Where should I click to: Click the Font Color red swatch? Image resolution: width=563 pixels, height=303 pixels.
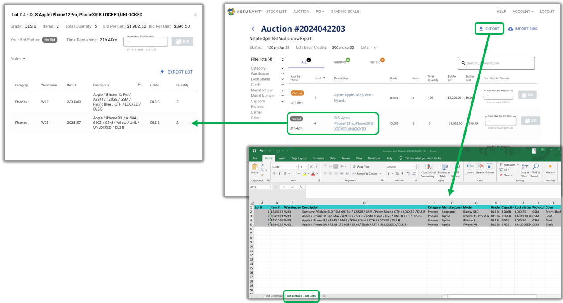313,173
